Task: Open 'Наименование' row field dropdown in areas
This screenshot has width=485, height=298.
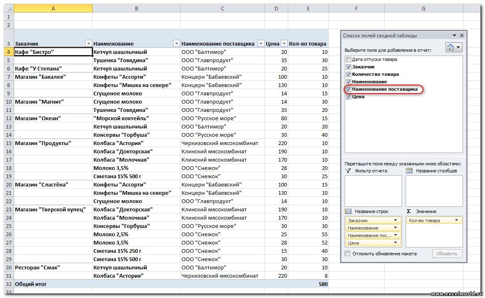Action: click(395, 228)
